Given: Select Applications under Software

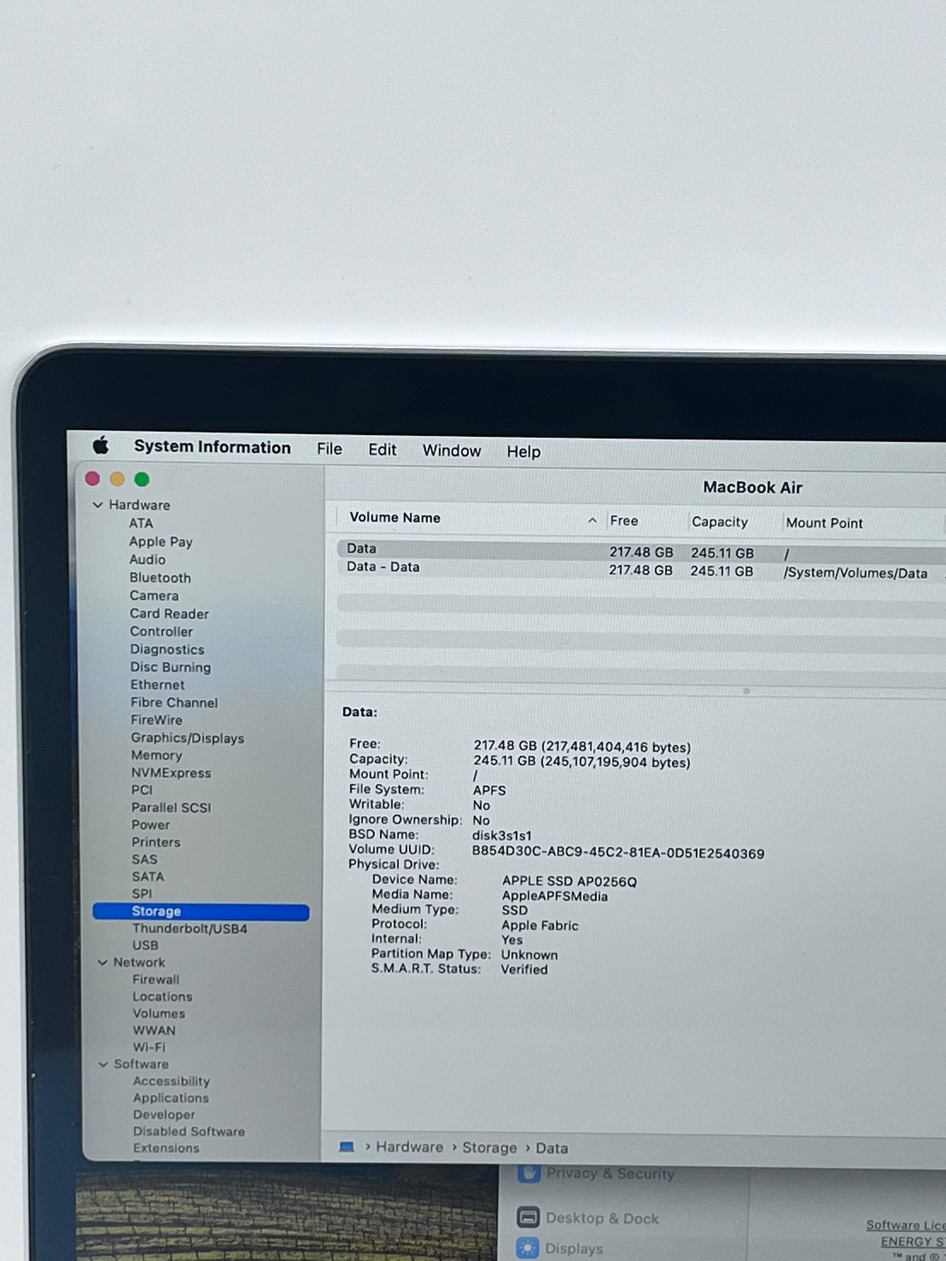Looking at the screenshot, I should [171, 1098].
